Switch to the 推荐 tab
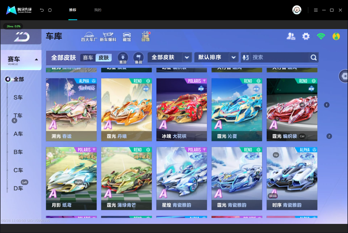Image resolution: width=348 pixels, height=233 pixels. 73,10
